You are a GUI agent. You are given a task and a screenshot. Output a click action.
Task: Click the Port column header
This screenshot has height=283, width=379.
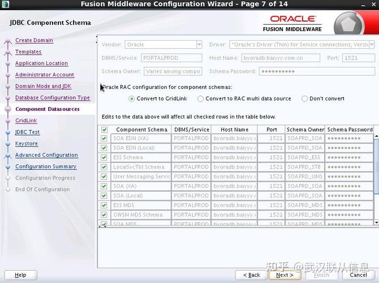(x=272, y=130)
